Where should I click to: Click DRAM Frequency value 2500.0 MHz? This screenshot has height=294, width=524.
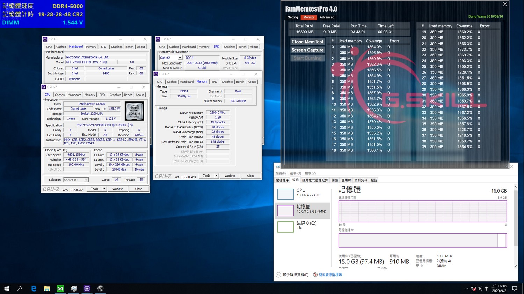click(x=218, y=113)
